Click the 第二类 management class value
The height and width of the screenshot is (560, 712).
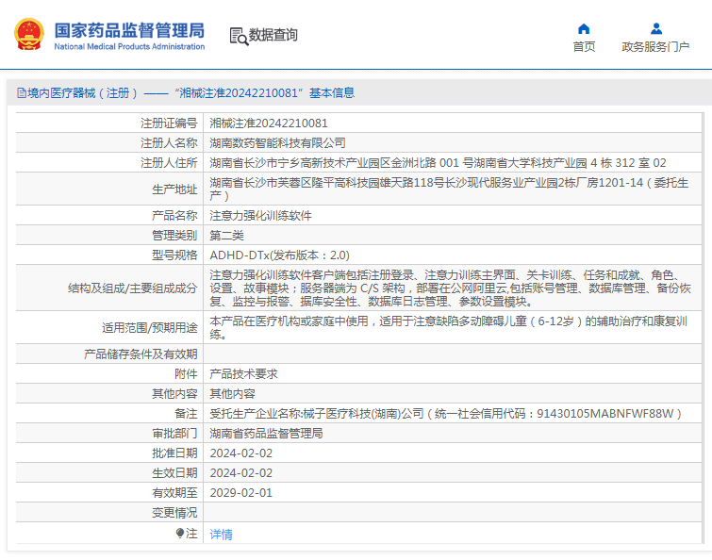click(226, 236)
